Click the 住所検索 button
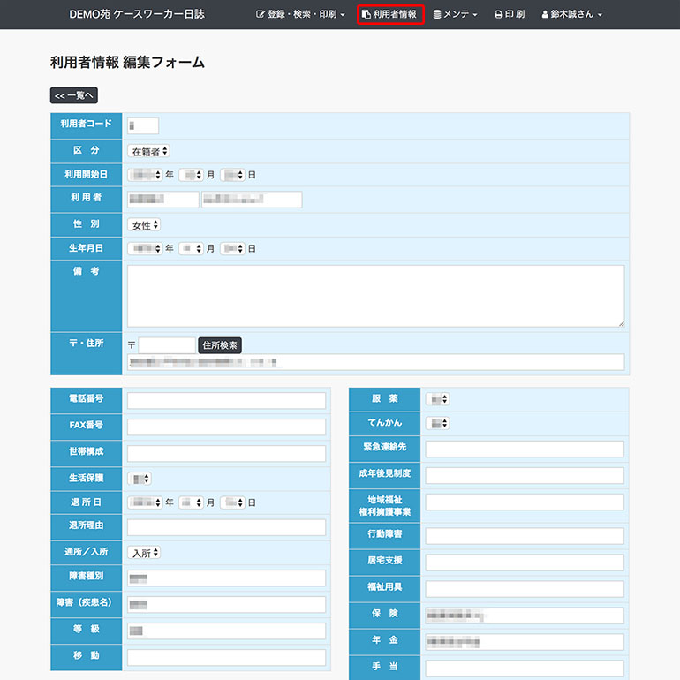The image size is (680, 680). click(220, 345)
